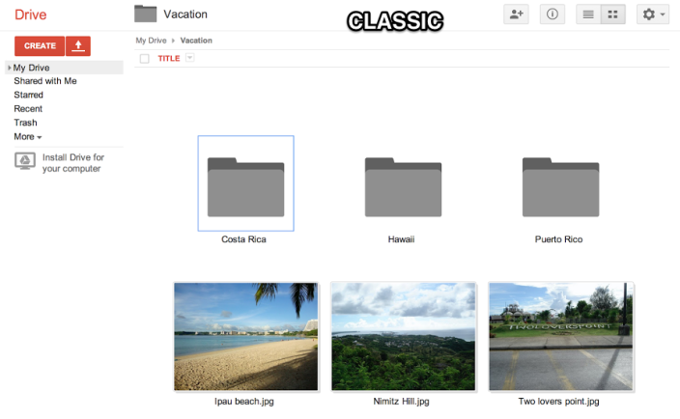Viewport: 680px width, 419px height.
Task: Click the red Create button
Action: click(x=40, y=45)
